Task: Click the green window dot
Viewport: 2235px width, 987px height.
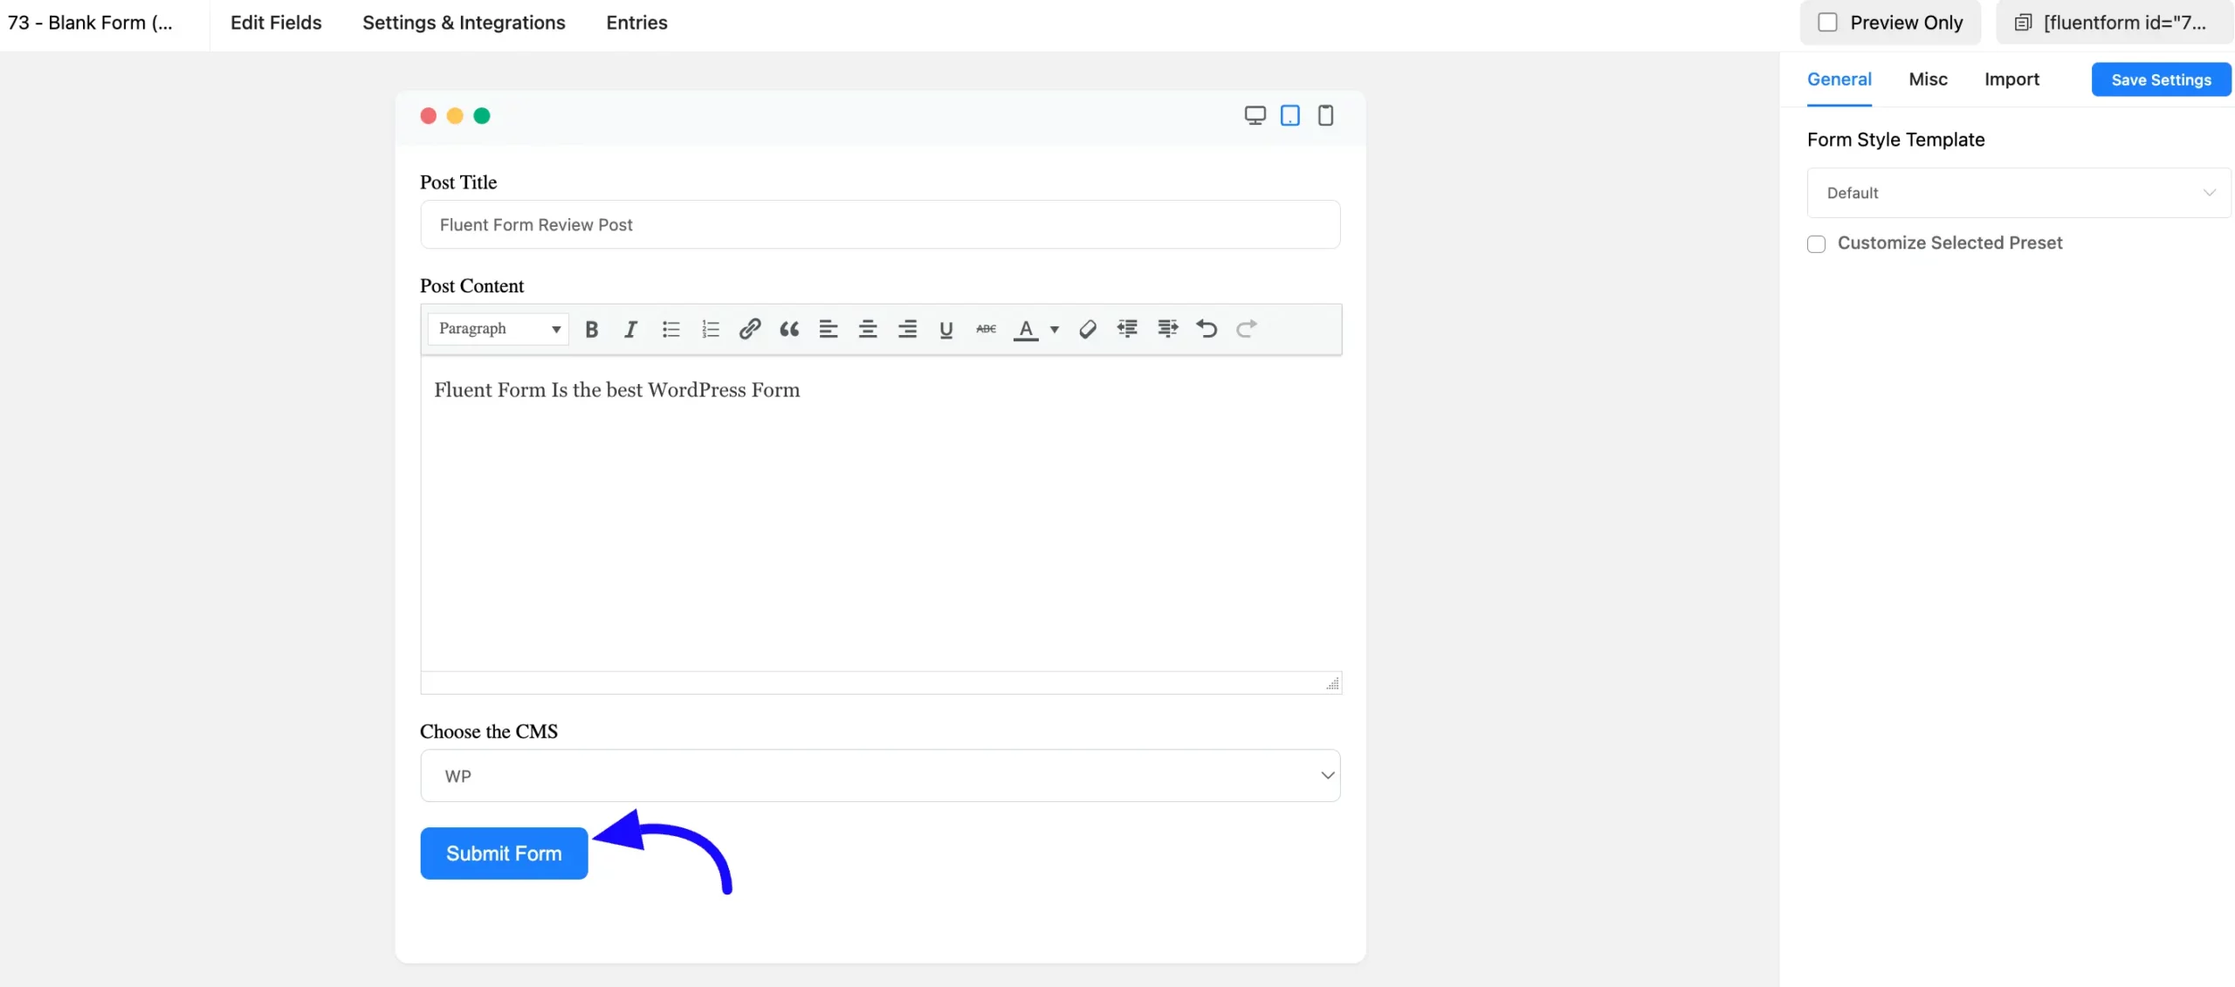Action: pos(482,116)
